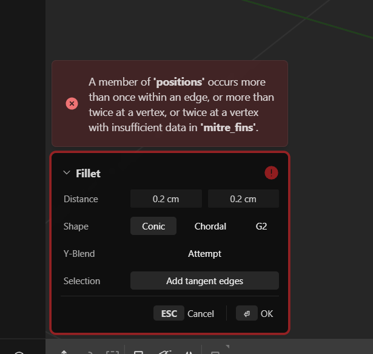373x354 pixels.
Task: Cancel the Fillet command
Action: [x=201, y=314]
